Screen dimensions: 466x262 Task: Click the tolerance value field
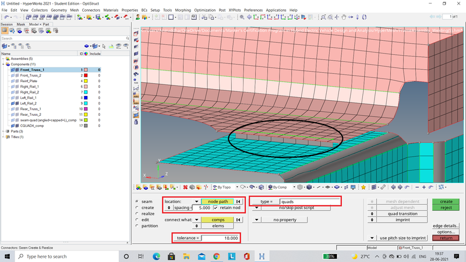(221, 238)
